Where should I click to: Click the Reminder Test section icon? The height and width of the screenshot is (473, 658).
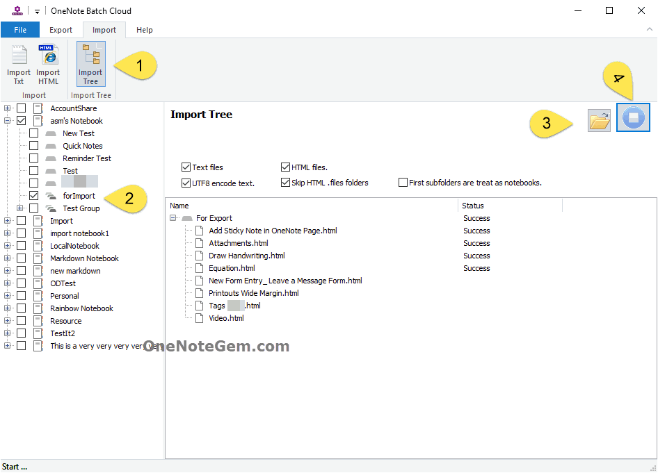(51, 158)
